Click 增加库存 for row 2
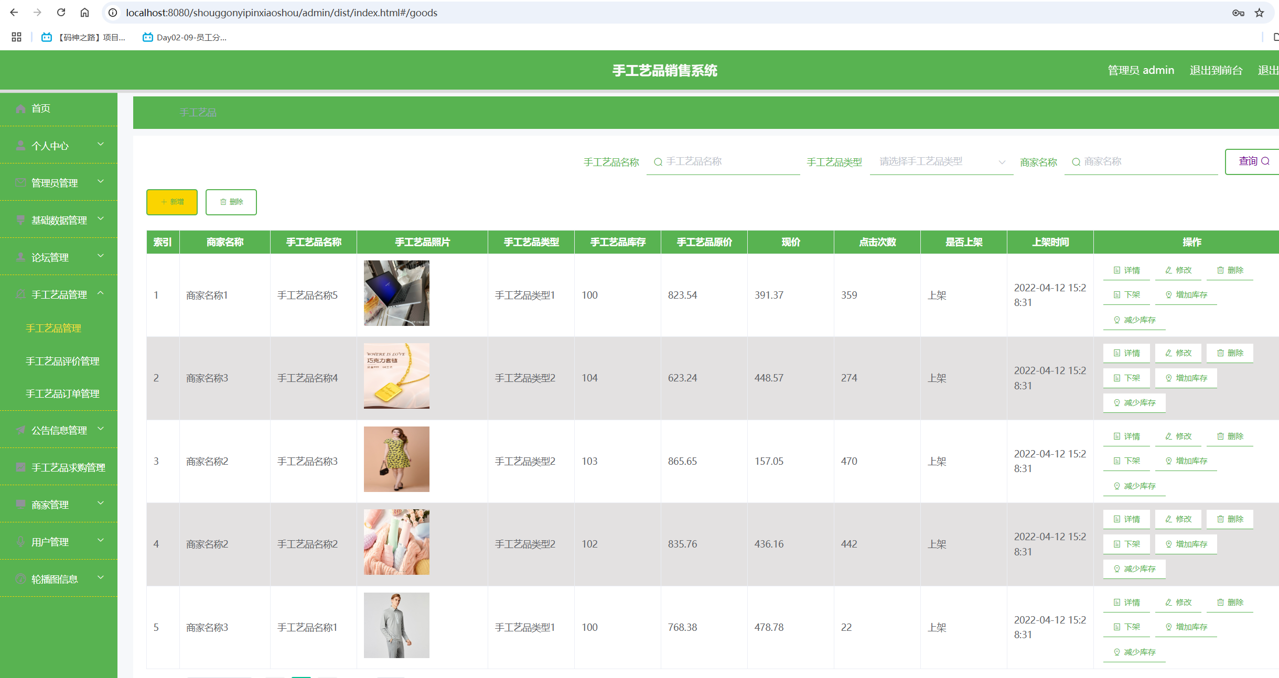Image resolution: width=1279 pixels, height=678 pixels. click(x=1186, y=378)
